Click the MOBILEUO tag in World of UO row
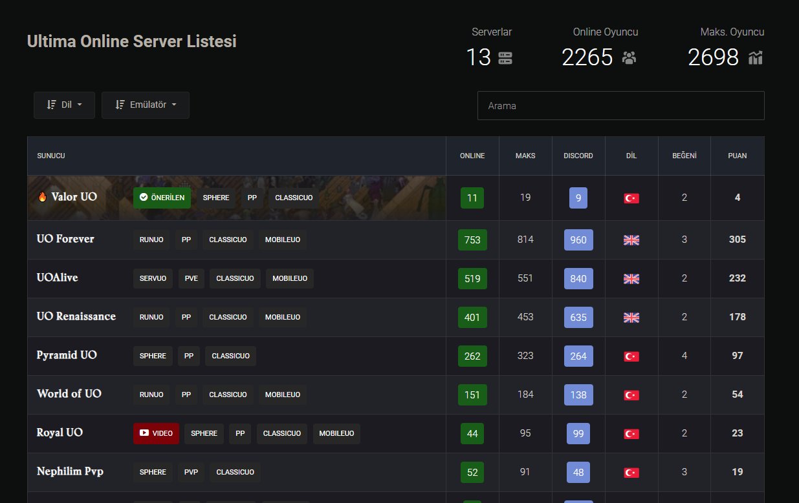 (283, 395)
